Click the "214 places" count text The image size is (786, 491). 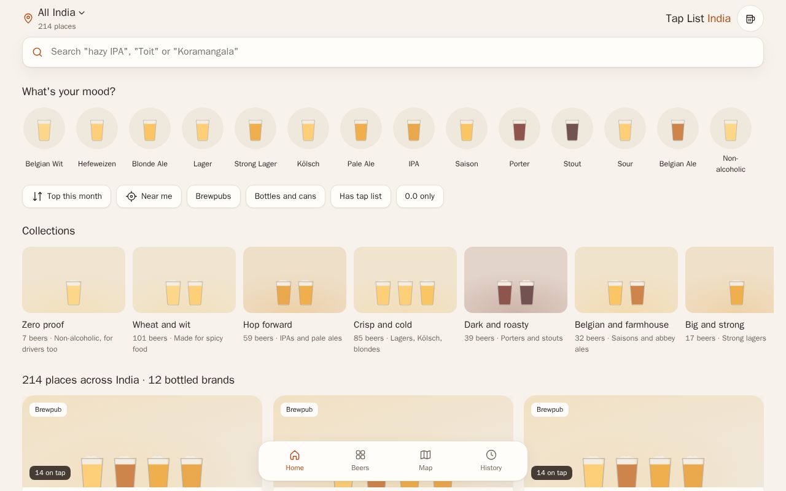point(57,26)
